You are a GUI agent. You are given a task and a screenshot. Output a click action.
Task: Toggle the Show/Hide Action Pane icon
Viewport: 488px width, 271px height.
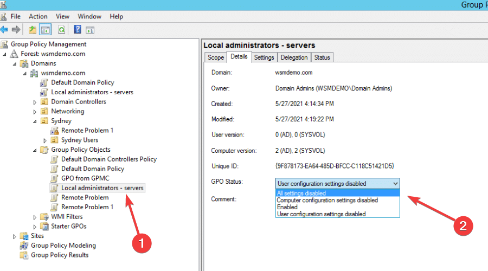90,30
